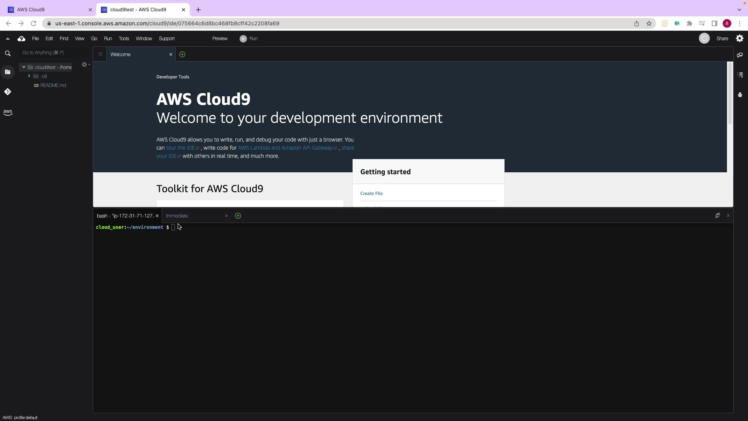This screenshot has height=421, width=748.
Task: Click the Create File link
Action: 371,193
